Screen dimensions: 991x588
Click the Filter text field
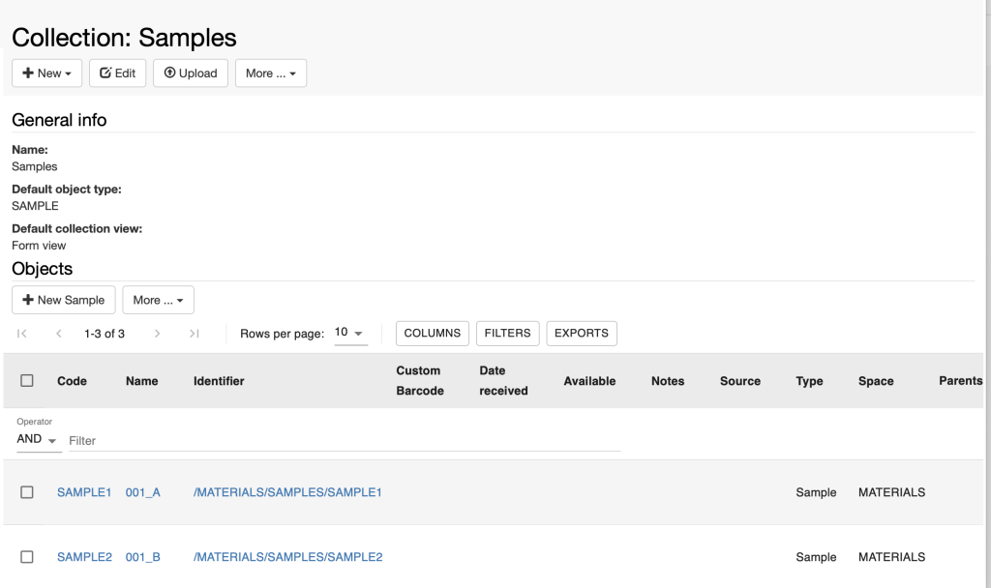click(x=345, y=441)
